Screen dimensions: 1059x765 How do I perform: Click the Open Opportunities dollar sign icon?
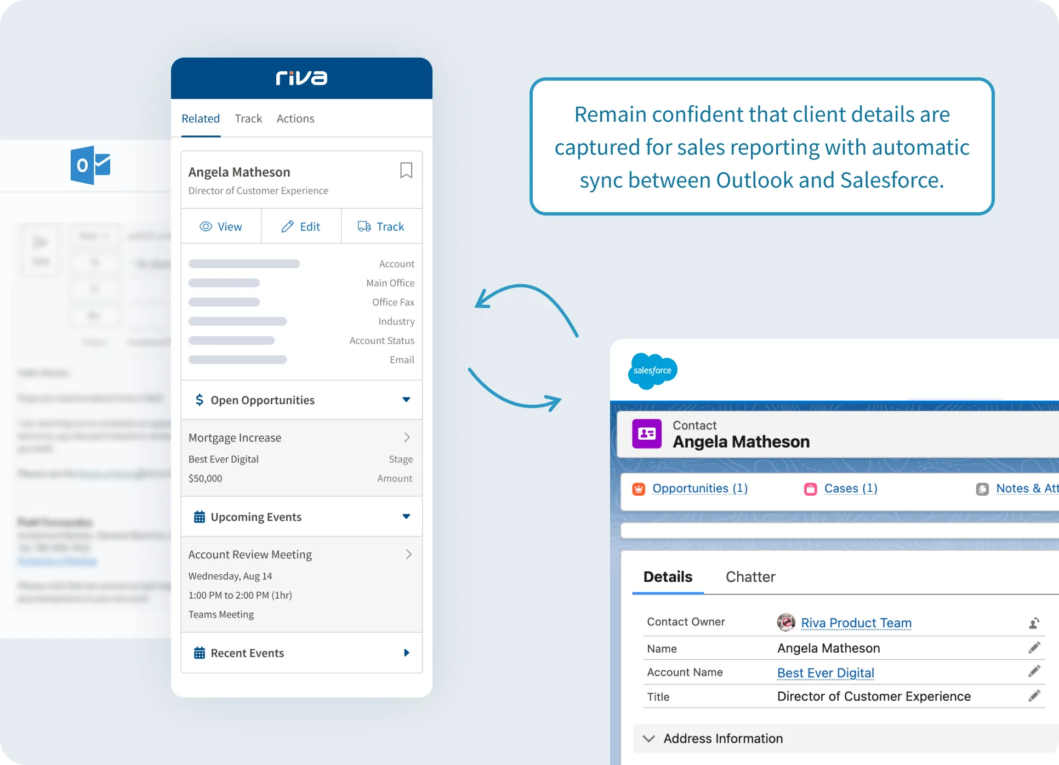coord(199,400)
